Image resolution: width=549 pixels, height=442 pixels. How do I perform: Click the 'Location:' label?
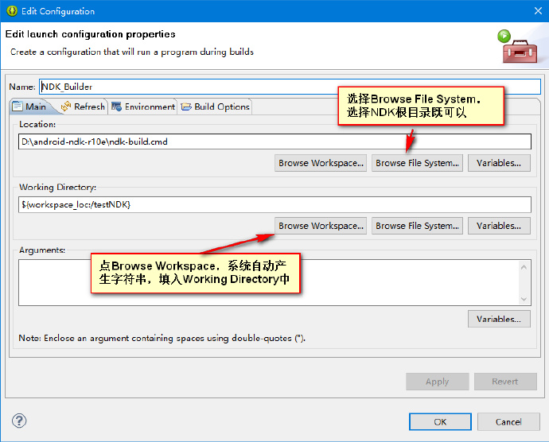(37, 124)
